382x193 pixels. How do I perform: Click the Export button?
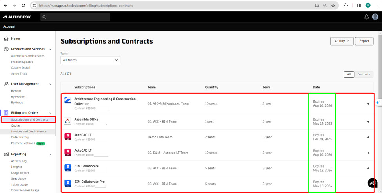pyautogui.click(x=364, y=41)
